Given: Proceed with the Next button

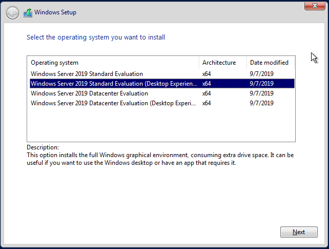Looking at the screenshot, I should point(299,232).
